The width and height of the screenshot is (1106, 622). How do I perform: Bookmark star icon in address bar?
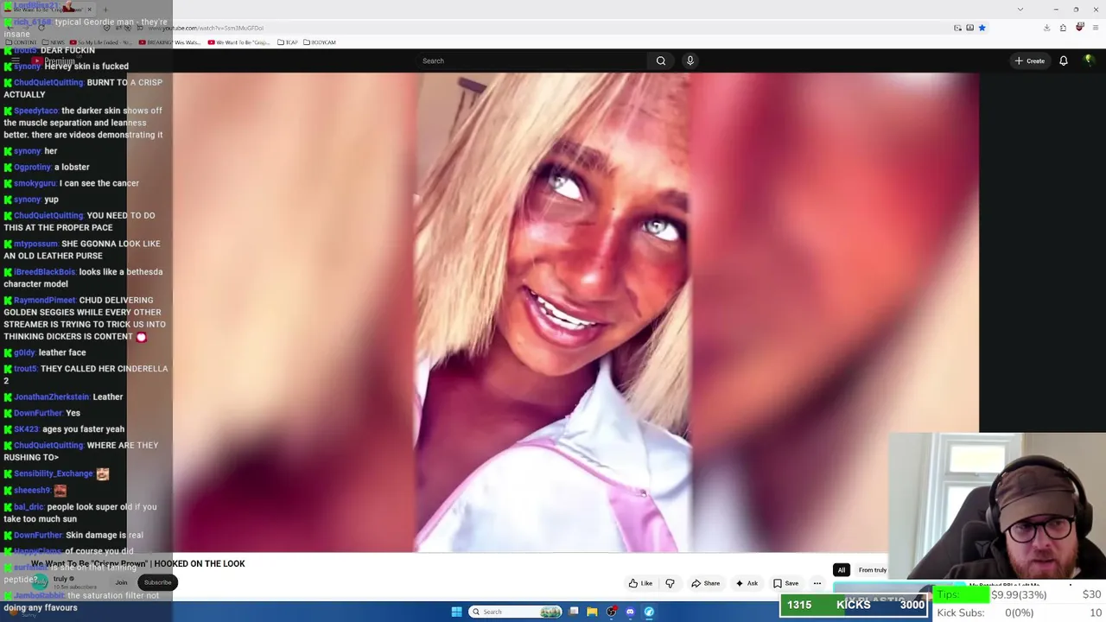pos(982,28)
